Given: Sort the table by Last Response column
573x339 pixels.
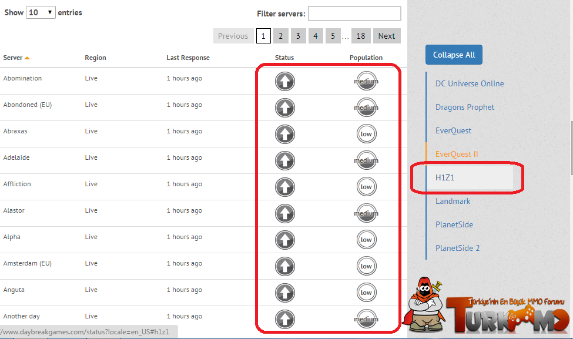Looking at the screenshot, I should click(x=188, y=58).
